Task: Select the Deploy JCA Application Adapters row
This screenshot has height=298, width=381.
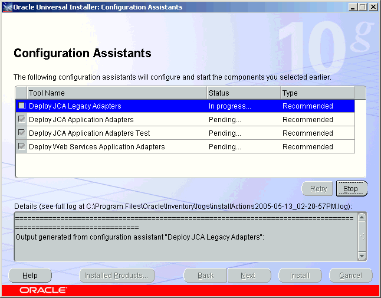Action: point(185,119)
